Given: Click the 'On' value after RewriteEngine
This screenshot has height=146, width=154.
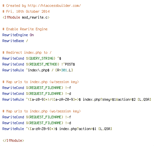Looking at the screenshot, I should pyautogui.click(x=32, y=35).
